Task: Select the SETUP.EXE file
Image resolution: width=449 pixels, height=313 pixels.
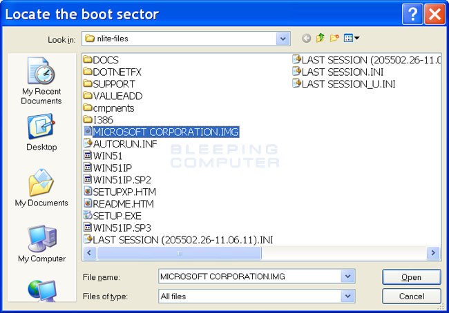Action: 112,216
